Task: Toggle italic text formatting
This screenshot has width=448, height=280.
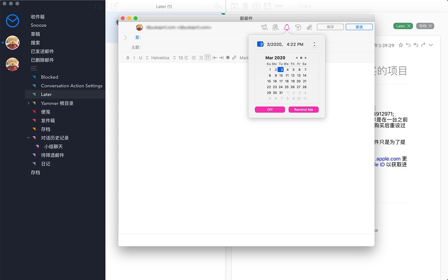Action: [134, 58]
